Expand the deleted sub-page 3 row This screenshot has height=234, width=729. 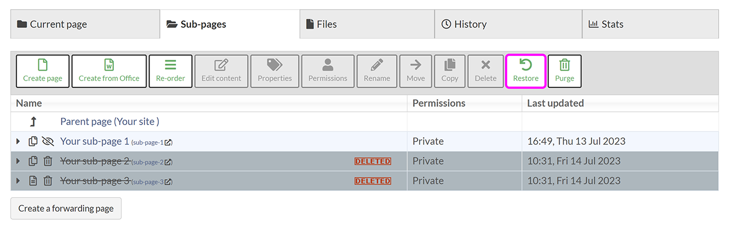[x=18, y=181]
